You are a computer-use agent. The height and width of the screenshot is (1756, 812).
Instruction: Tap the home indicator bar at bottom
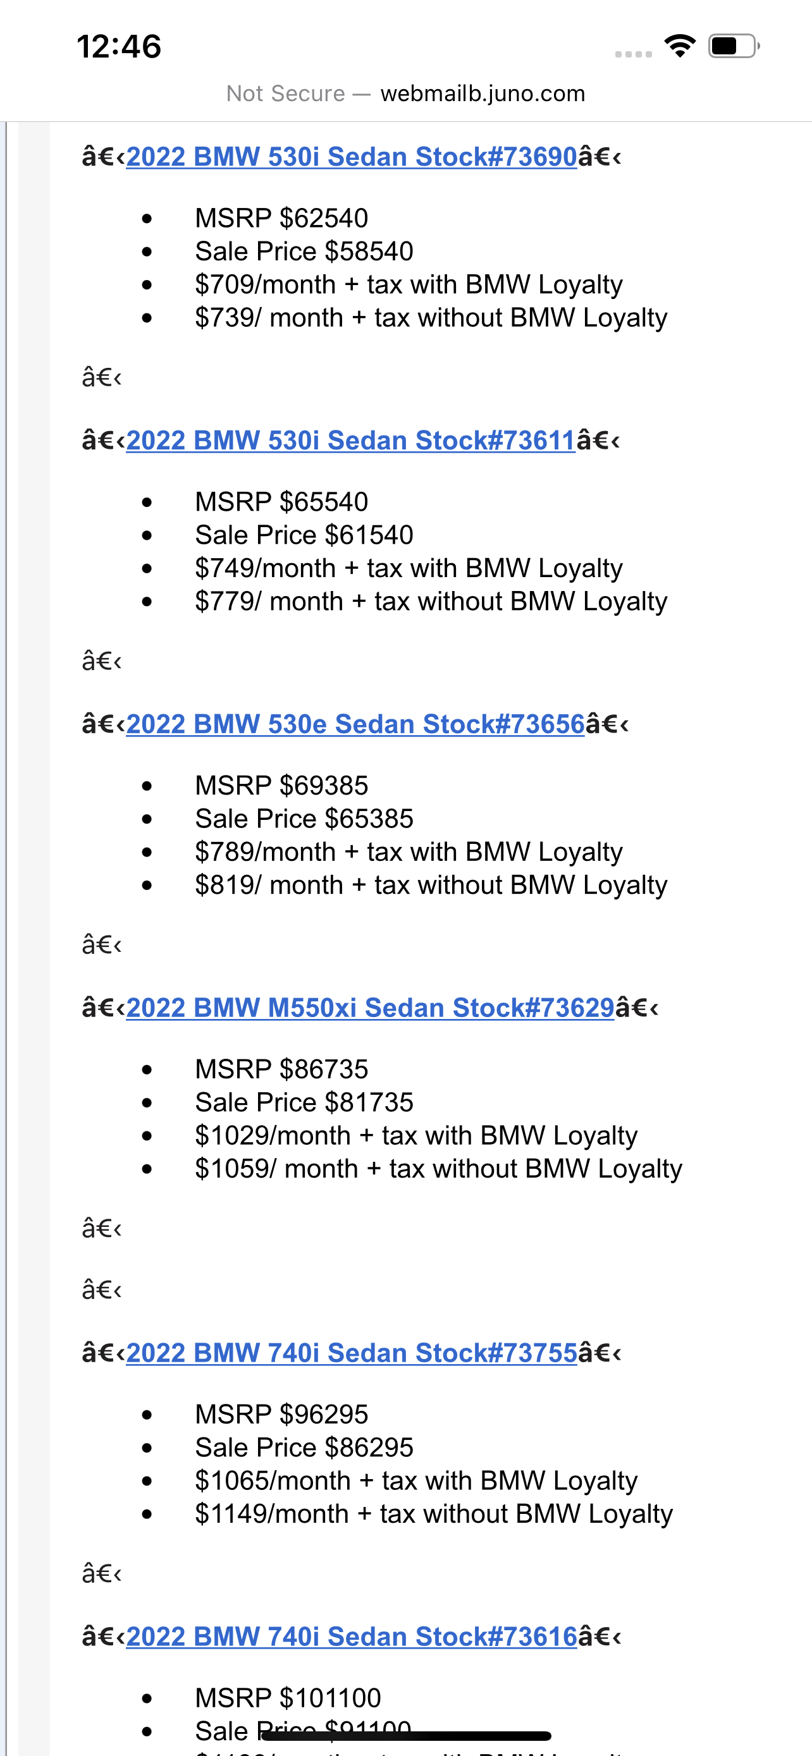pyautogui.click(x=407, y=1736)
